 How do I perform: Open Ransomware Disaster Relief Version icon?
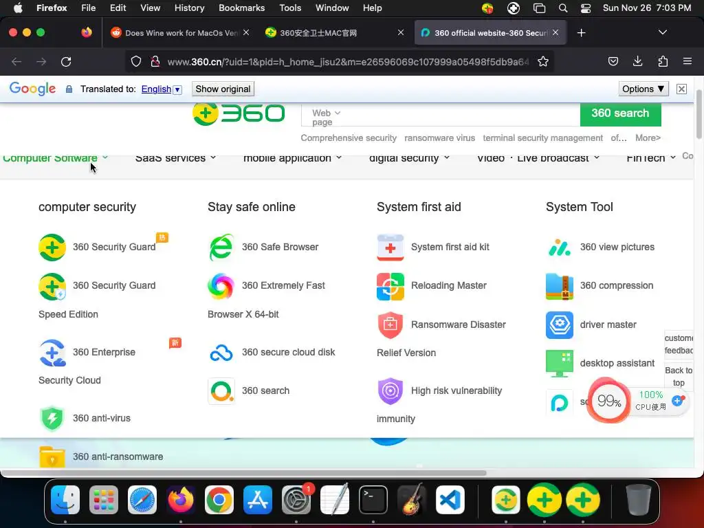(x=390, y=324)
